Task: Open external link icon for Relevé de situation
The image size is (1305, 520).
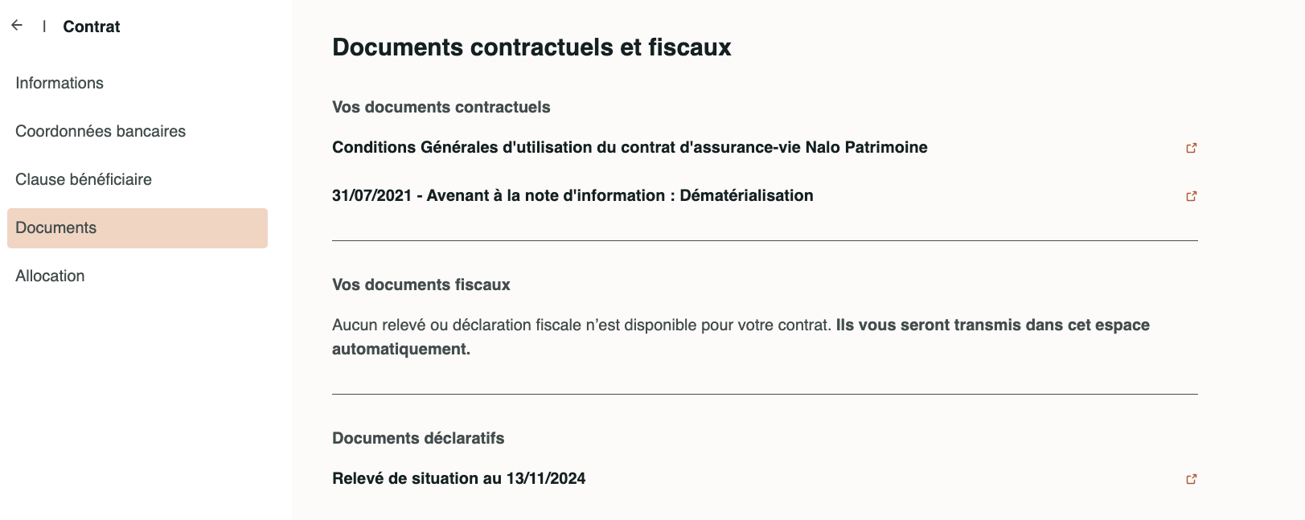Action: click(x=1192, y=479)
